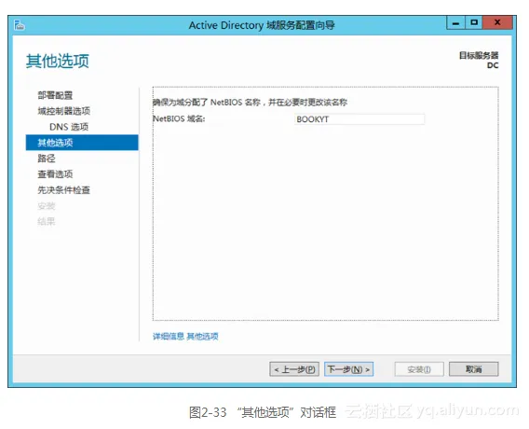Focus the NetBIOS 域名 text field
The width and height of the screenshot is (529, 429).
(359, 119)
